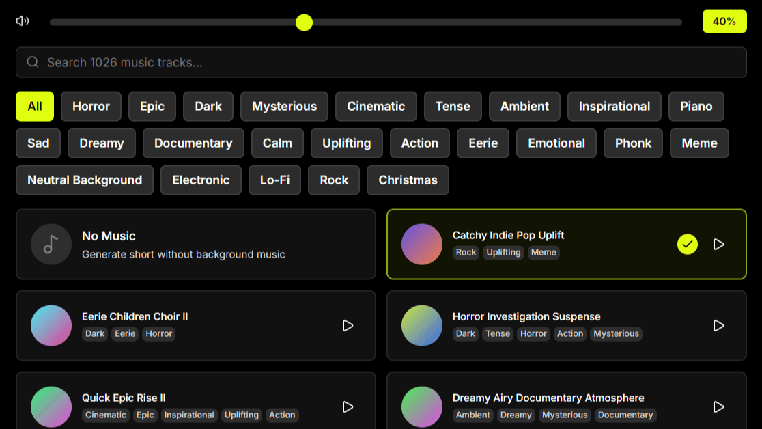Click the Eerie Children Choir II album thumbnail
Viewport: 762px width, 429px height.
pyautogui.click(x=51, y=326)
